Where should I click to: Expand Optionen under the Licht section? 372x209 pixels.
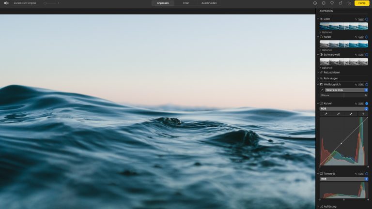[326, 32]
